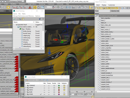The image size is (130, 98).
Task: Expand the studio layer in Layer dialog
Action: (26, 92)
